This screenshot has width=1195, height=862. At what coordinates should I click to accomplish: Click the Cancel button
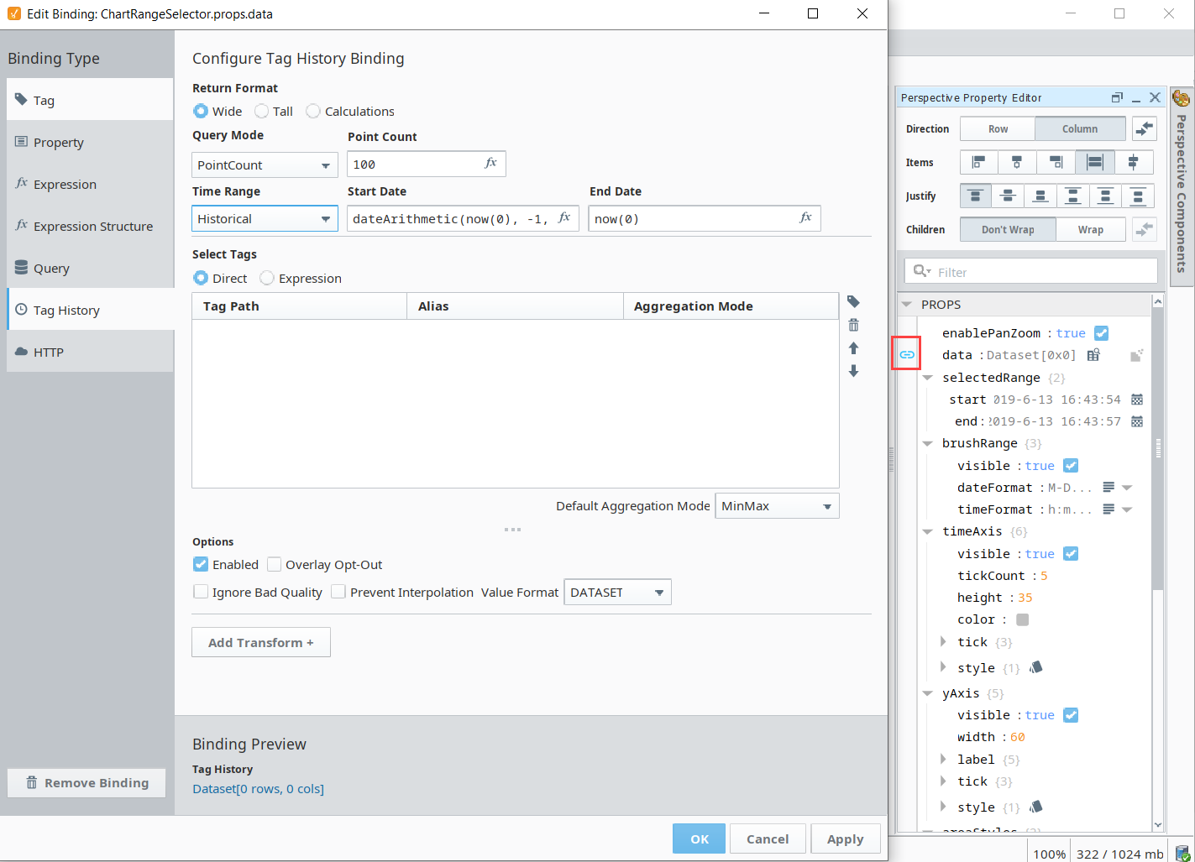[x=768, y=838]
